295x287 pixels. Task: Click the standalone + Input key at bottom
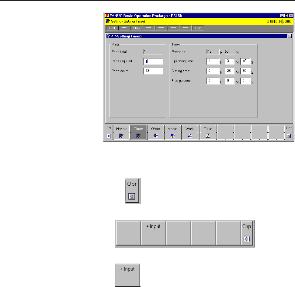[127, 275]
